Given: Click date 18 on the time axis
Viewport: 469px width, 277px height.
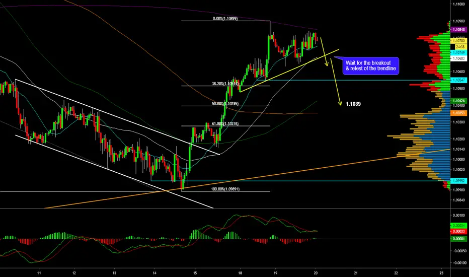Looking at the screenshot, I should 240,273.
